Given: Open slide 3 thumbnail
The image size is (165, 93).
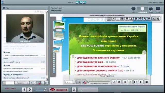Looking at the screenshot, I should (x=58, y=43).
